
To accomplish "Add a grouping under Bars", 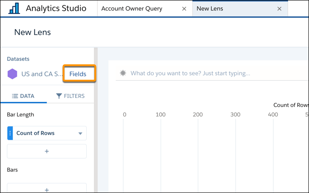I will 47,188.
